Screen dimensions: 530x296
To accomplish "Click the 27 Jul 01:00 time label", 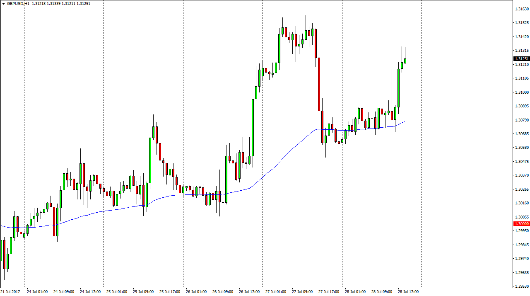I will 276,292.
